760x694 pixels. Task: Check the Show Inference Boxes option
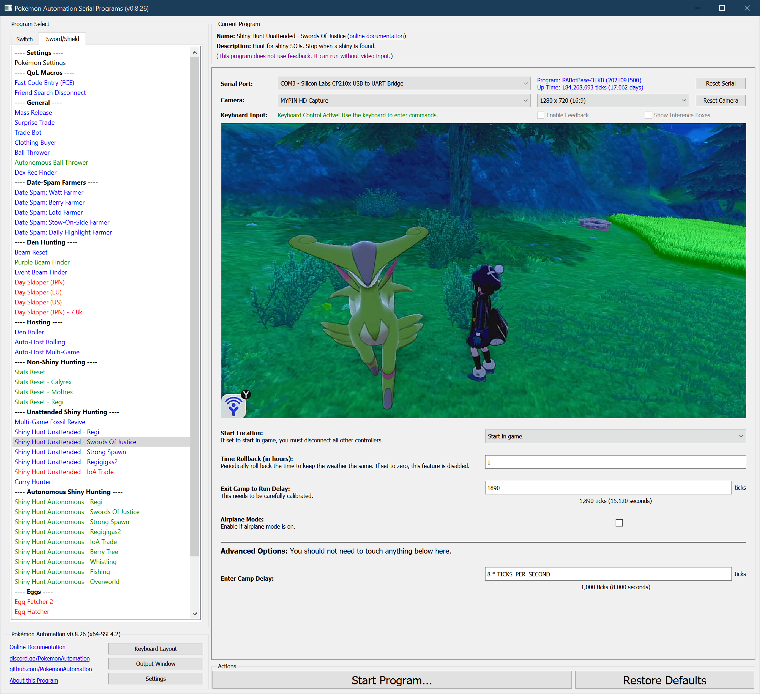coord(648,115)
